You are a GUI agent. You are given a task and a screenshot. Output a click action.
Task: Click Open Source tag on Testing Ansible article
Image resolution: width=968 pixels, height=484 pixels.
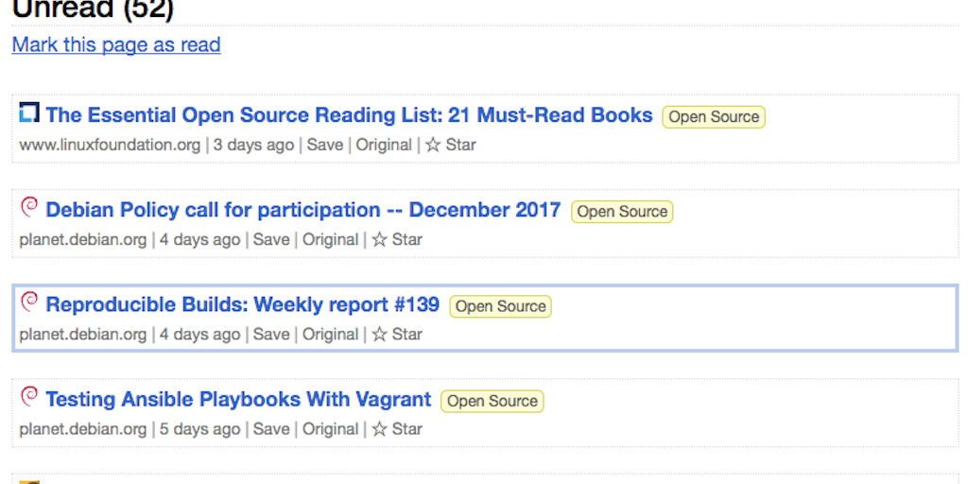tap(492, 401)
